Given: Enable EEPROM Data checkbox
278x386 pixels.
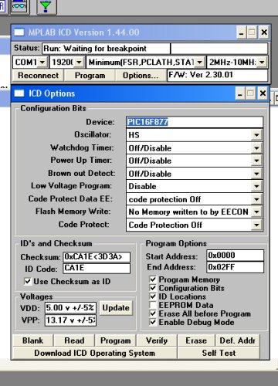Looking at the screenshot, I should [x=153, y=305].
